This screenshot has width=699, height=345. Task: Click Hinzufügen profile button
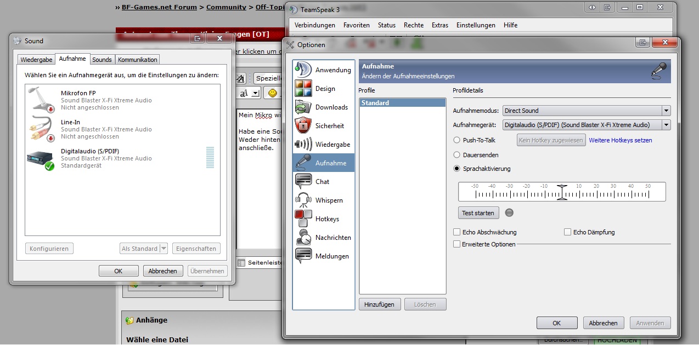pyautogui.click(x=380, y=304)
